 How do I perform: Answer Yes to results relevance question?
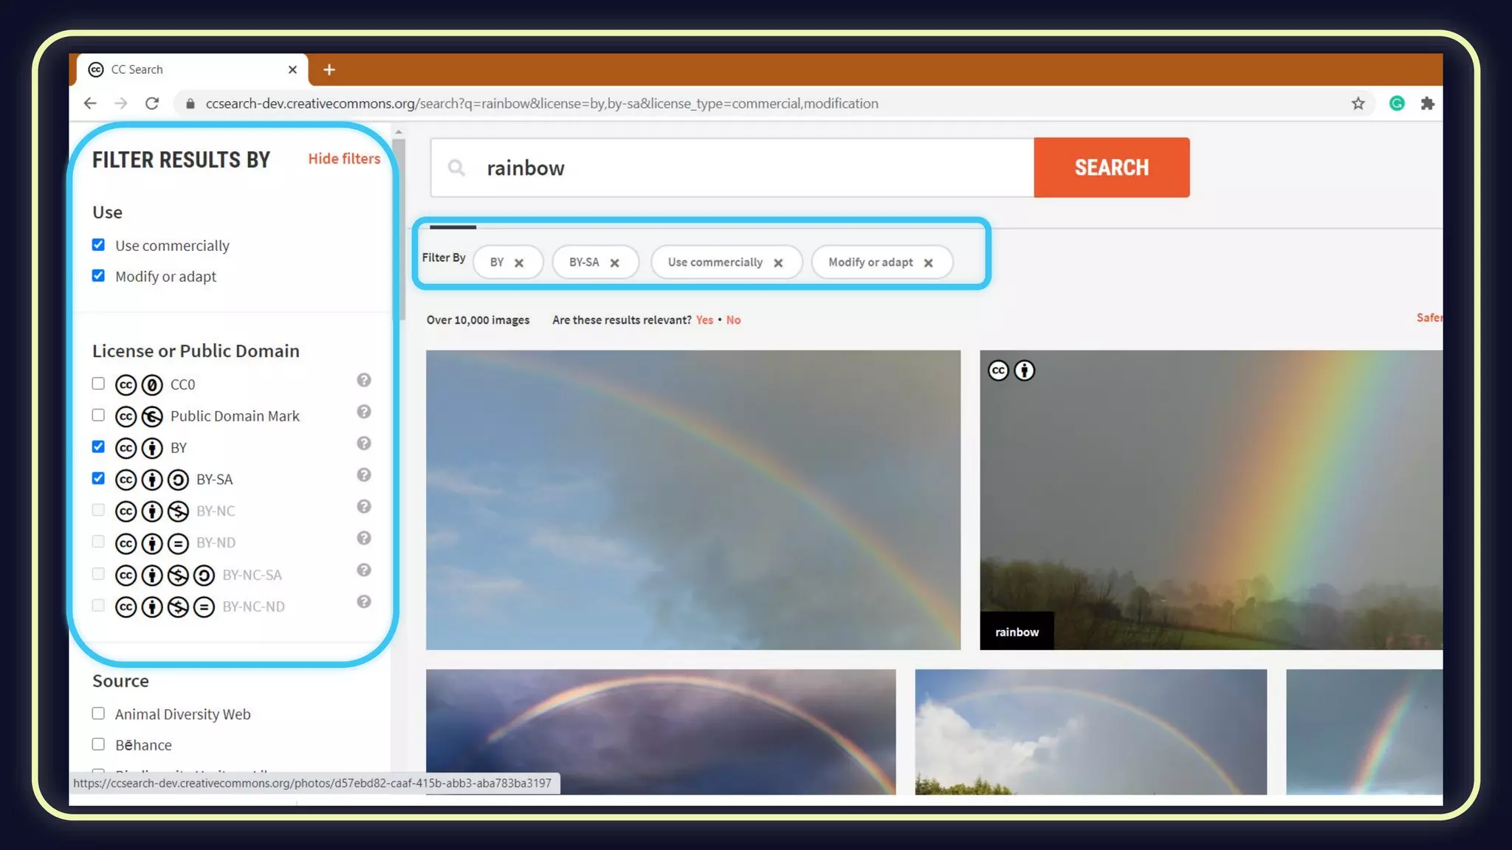pos(704,320)
